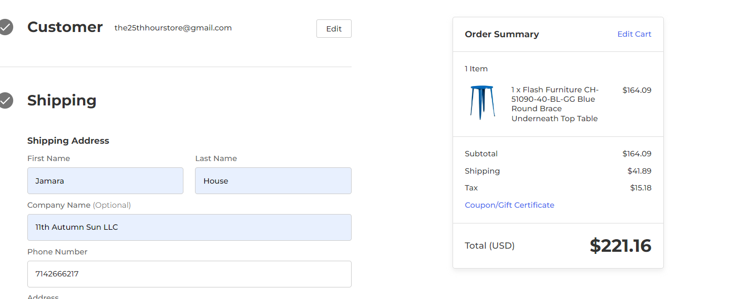Viewport: 729px width, 299px height.
Task: Click the First Name field with Jamara
Action: (105, 181)
